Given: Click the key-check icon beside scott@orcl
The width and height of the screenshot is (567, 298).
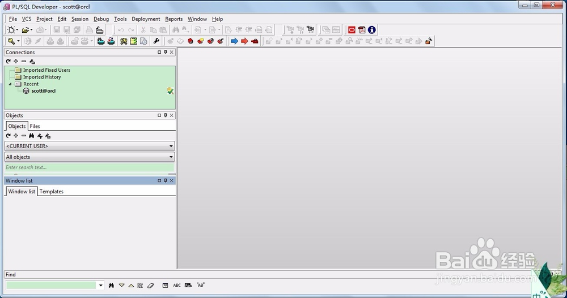Looking at the screenshot, I should coord(170,91).
